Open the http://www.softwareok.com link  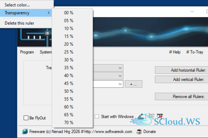tap(108, 132)
